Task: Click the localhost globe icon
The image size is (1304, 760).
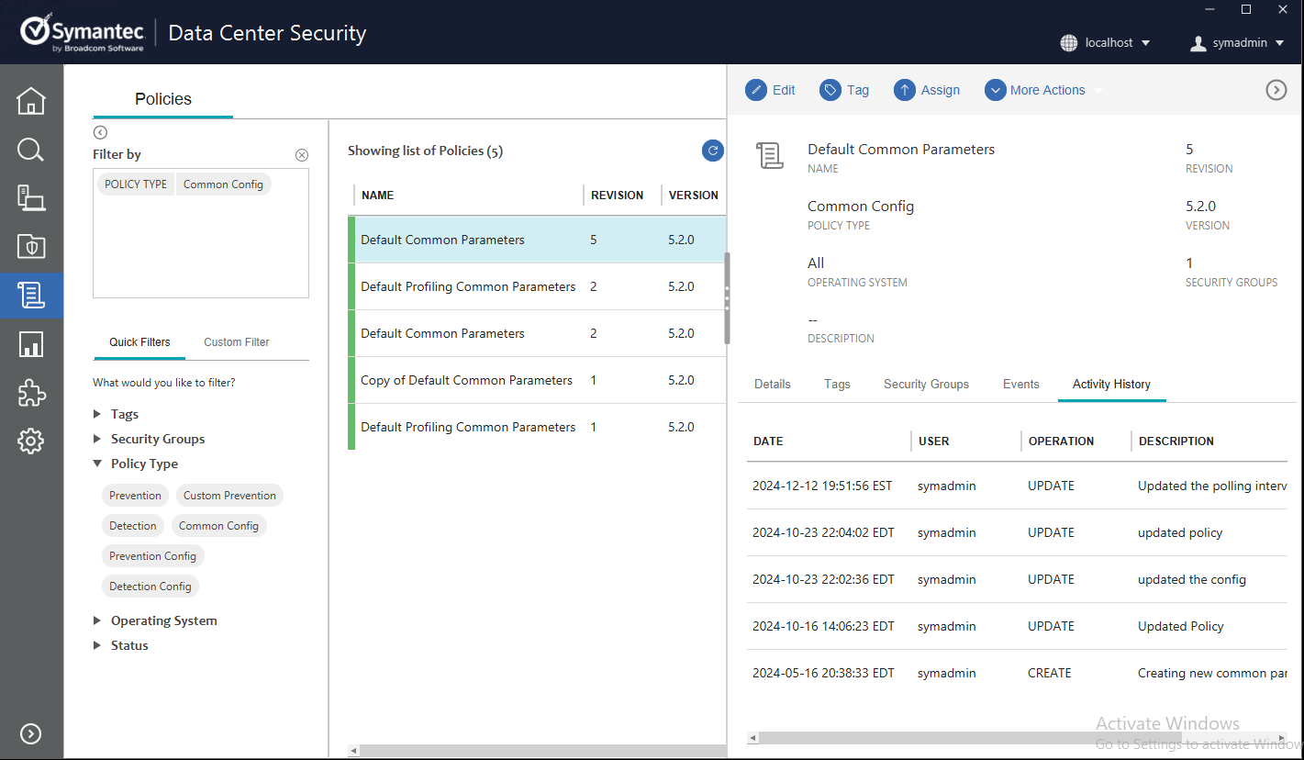Action: tap(1068, 42)
